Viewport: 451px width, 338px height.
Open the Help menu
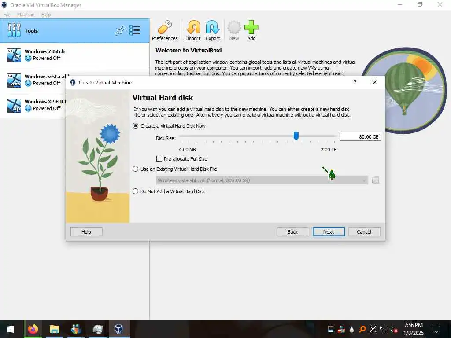[46, 15]
